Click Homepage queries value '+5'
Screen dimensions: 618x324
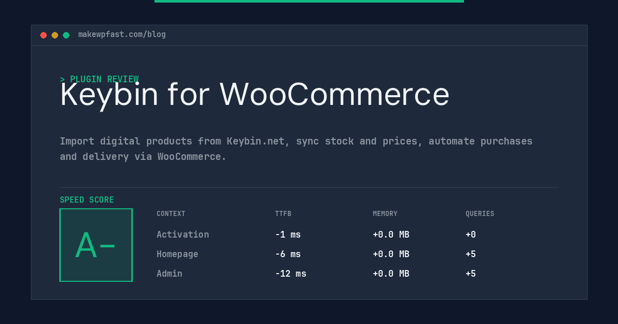(x=471, y=254)
